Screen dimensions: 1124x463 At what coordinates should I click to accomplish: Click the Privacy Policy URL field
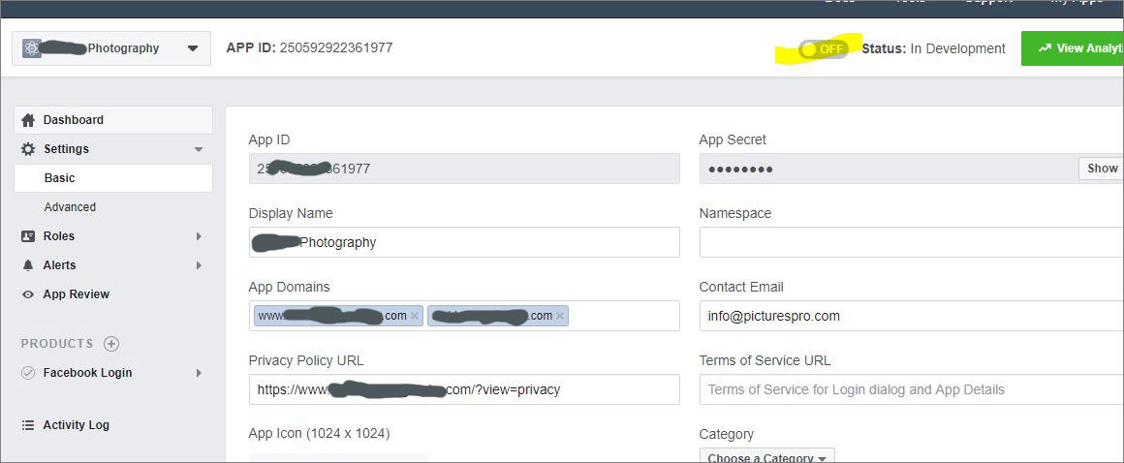coord(464,389)
